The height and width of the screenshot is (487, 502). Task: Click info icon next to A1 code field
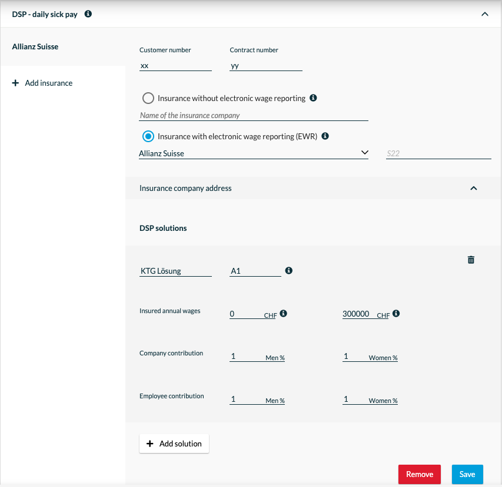tap(289, 271)
